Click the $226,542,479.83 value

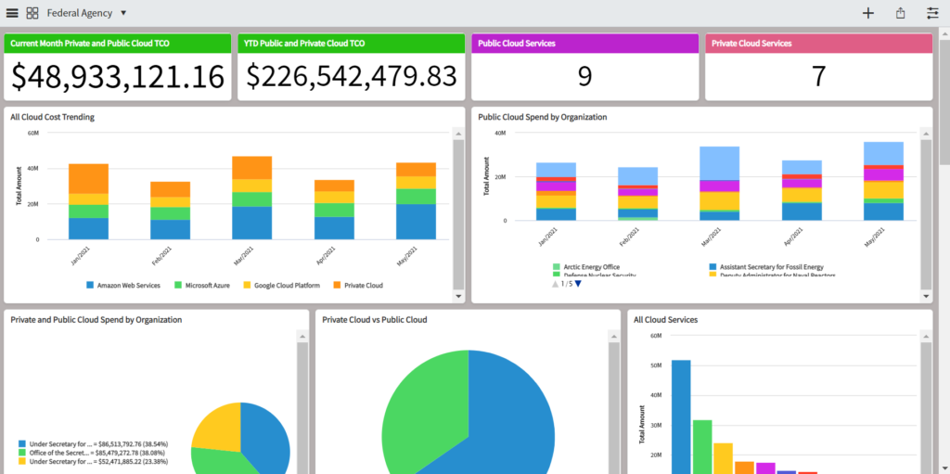pos(352,76)
